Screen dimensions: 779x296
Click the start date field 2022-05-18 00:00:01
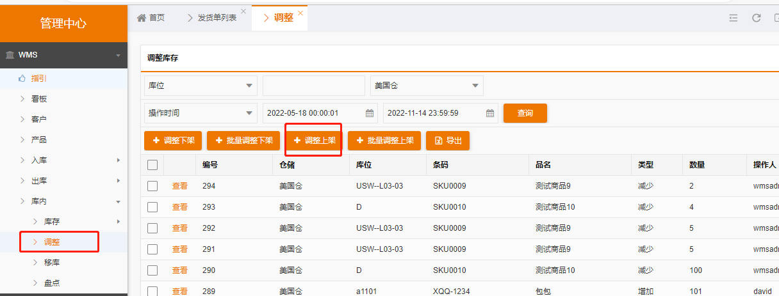tap(320, 113)
